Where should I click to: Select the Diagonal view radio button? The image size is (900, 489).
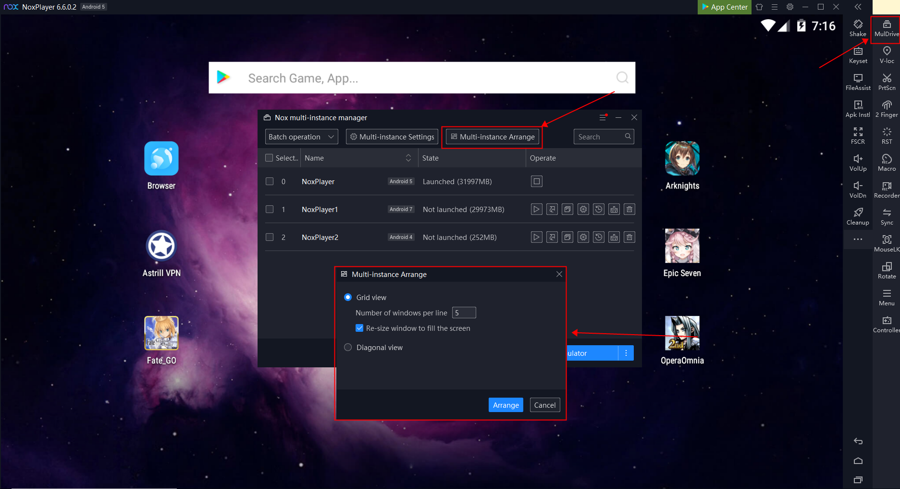click(x=348, y=347)
